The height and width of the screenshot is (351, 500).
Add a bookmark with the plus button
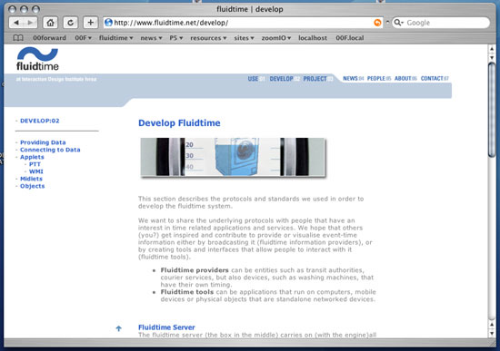pyautogui.click(x=91, y=23)
